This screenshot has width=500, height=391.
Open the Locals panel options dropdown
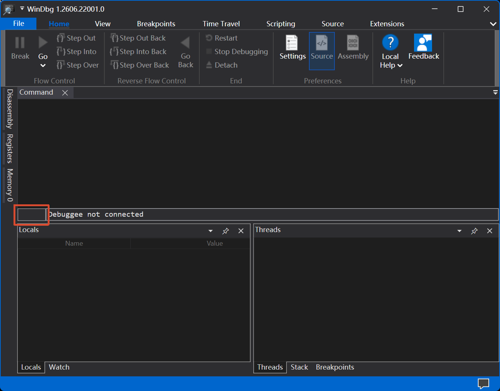pyautogui.click(x=211, y=231)
